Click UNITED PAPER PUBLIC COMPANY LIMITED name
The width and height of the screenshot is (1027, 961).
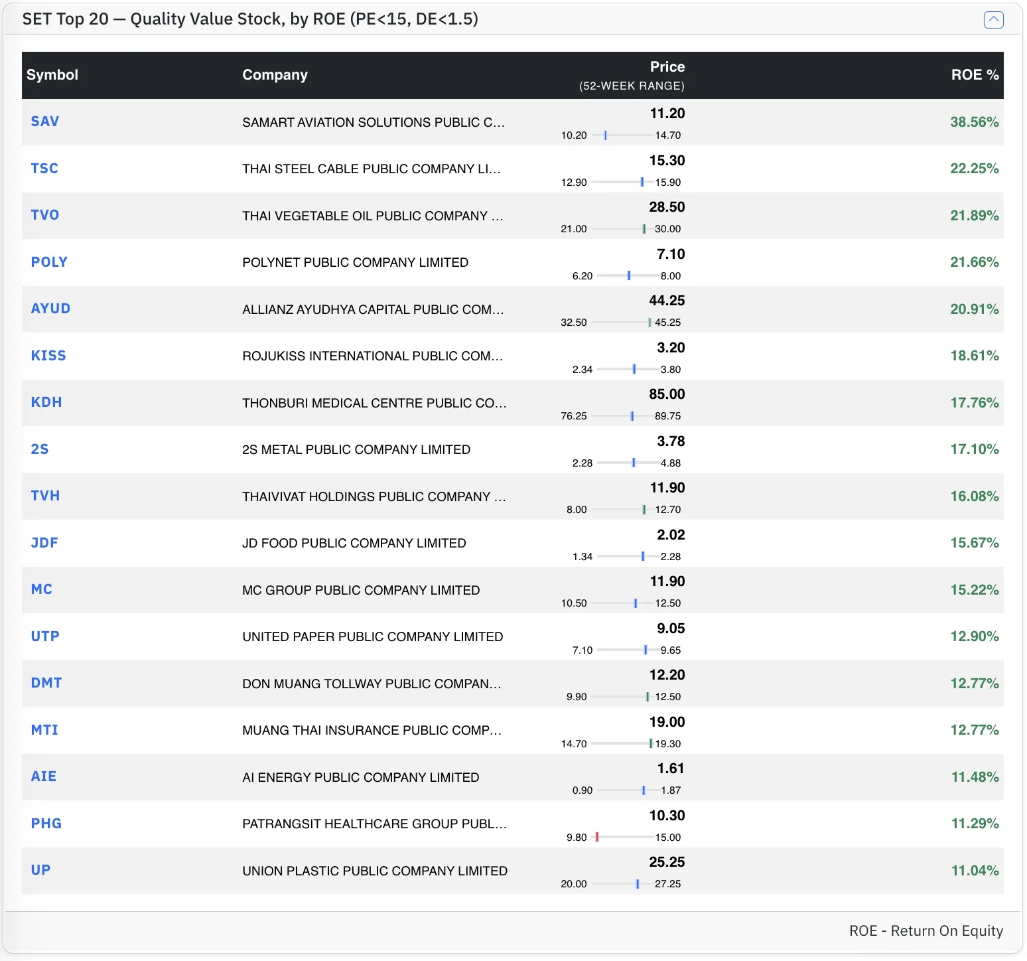[372, 636]
